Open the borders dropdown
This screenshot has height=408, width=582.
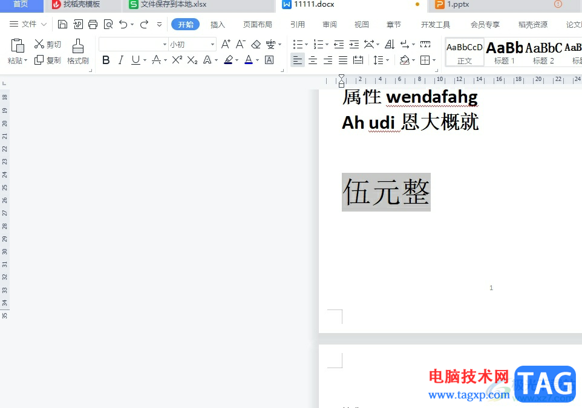point(434,60)
